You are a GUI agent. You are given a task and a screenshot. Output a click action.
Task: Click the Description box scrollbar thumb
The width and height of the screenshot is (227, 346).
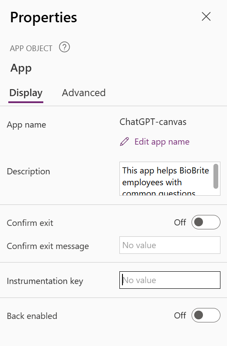point(216,176)
